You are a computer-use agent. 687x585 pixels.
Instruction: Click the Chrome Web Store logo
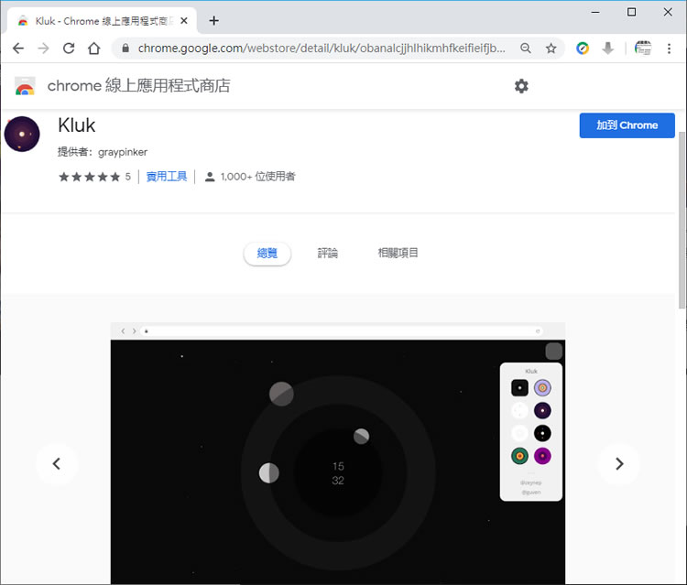(25, 86)
